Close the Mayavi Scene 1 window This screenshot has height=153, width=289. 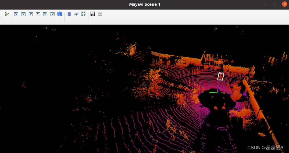coord(285,4)
